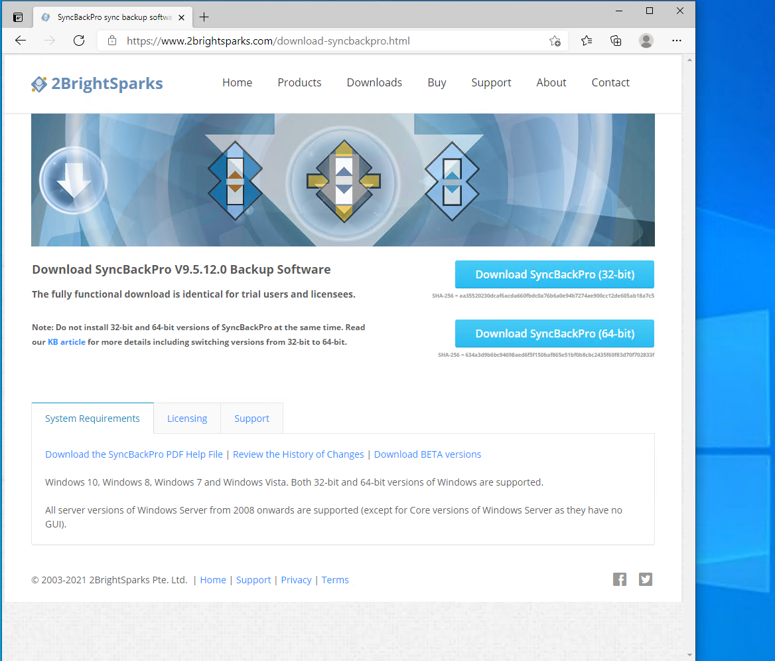Image resolution: width=775 pixels, height=661 pixels.
Task: Open the Downloads menu item
Action: pyautogui.click(x=374, y=82)
